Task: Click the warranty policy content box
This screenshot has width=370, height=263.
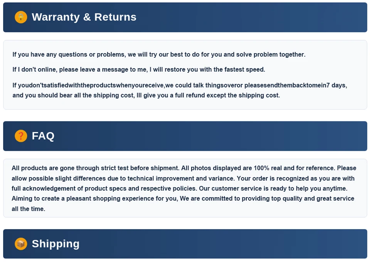Action: 185,75
